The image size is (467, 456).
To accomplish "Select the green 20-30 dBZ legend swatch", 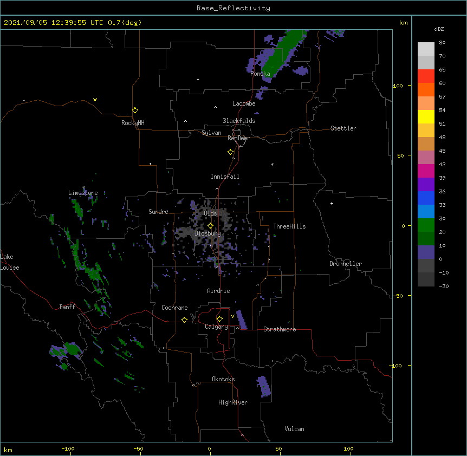I will point(426,225).
